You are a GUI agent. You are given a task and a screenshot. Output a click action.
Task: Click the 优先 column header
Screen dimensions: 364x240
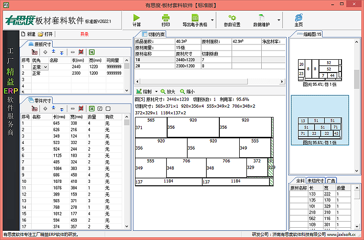pyautogui.click(x=40, y=60)
